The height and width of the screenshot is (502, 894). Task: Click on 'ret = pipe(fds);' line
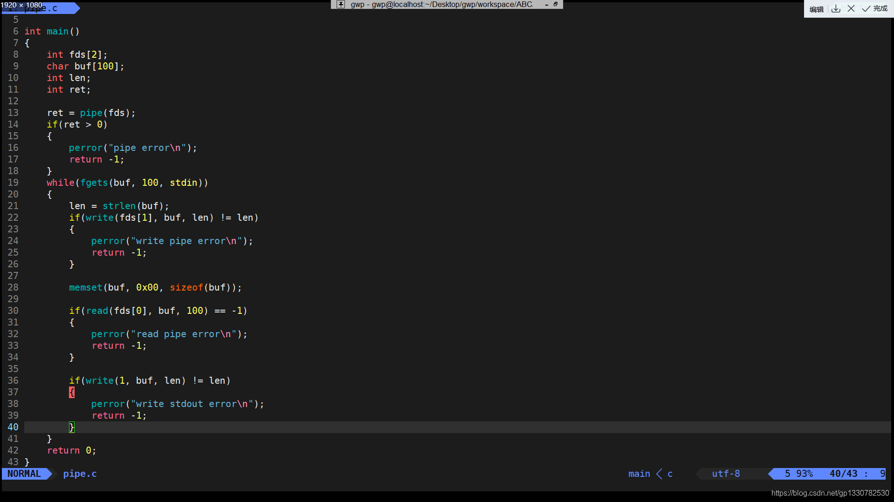click(91, 113)
